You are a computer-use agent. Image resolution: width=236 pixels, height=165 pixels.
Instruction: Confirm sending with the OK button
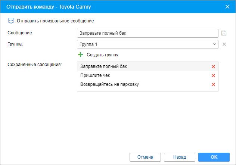(x=214, y=157)
